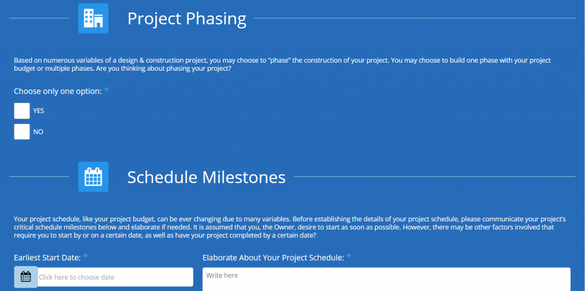Click the Schedule Milestones heading

coord(206,177)
